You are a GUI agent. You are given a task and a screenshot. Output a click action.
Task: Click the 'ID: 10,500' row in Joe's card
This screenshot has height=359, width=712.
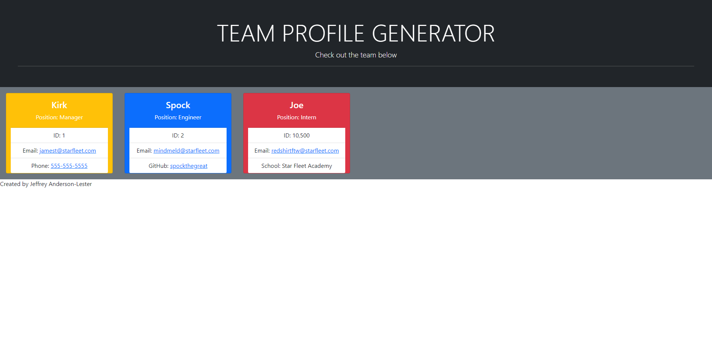[297, 136]
